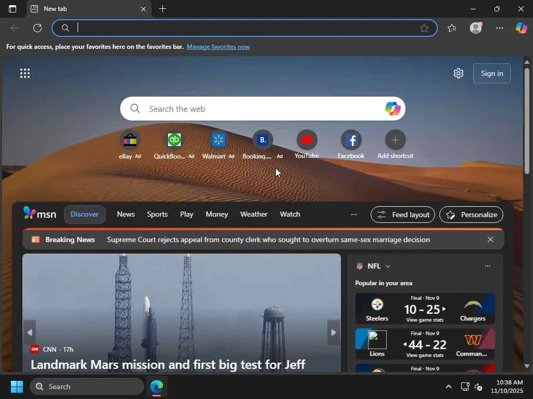Show hidden system tray icons

click(449, 387)
